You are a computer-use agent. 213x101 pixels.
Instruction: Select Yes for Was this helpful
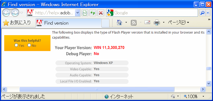coord(16,45)
